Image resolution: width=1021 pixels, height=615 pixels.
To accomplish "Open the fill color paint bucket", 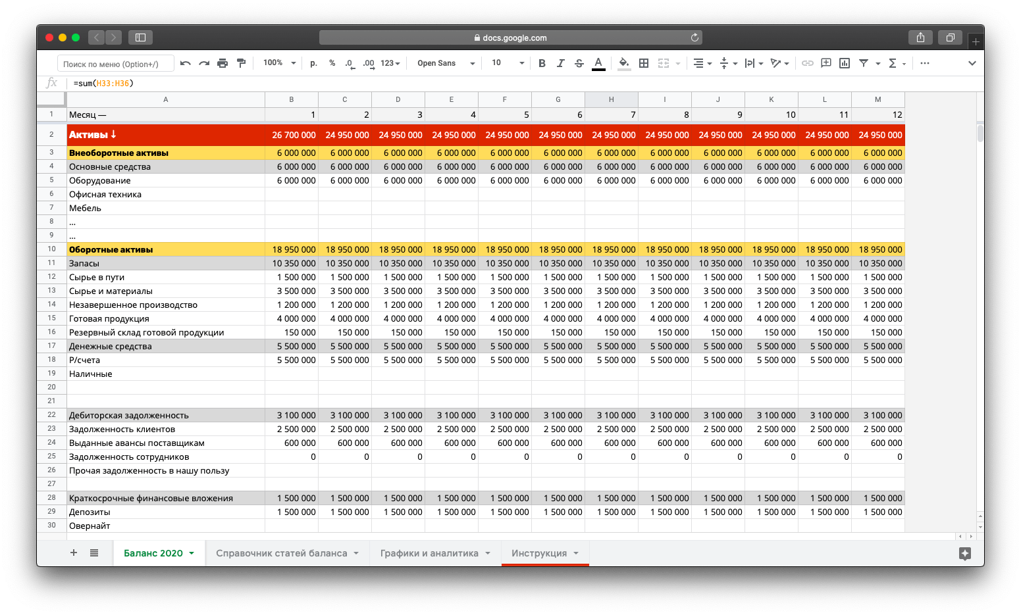I will [x=623, y=63].
